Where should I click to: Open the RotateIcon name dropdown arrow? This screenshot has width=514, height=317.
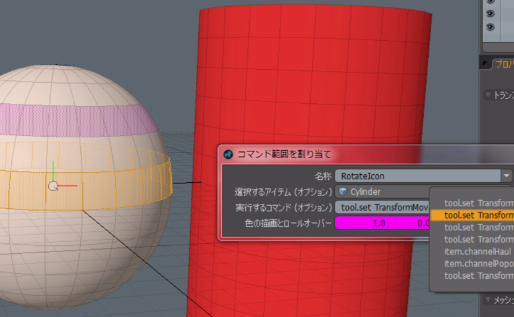[507, 176]
